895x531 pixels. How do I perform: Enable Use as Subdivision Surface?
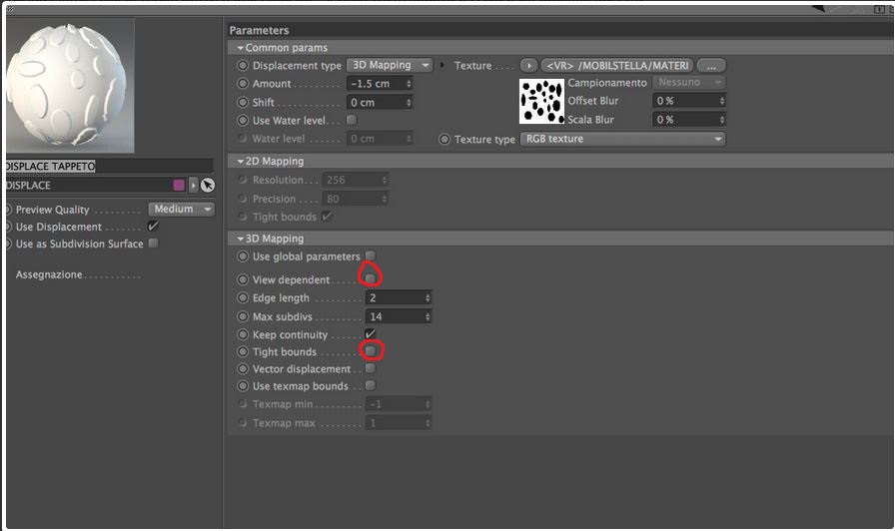(x=153, y=243)
